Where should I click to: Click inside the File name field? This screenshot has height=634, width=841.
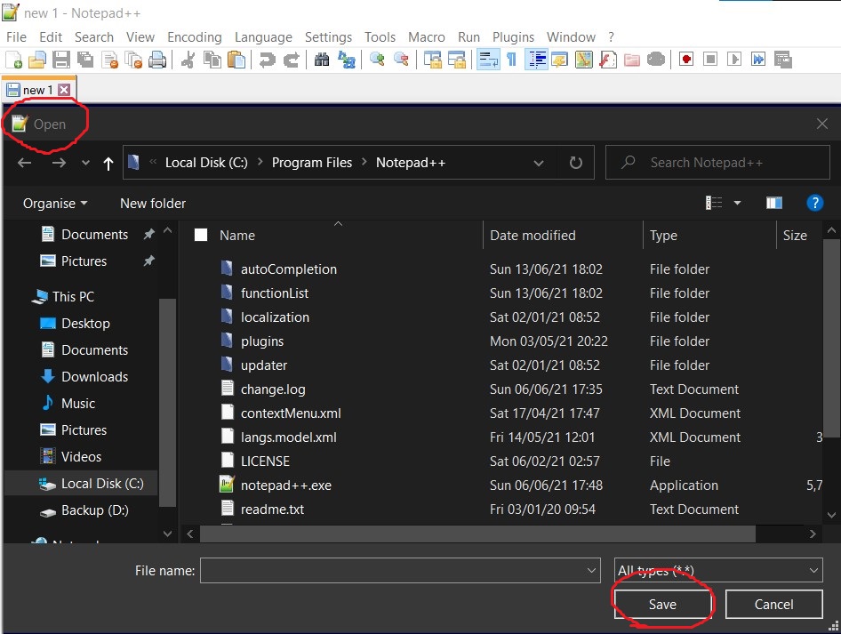click(x=391, y=570)
